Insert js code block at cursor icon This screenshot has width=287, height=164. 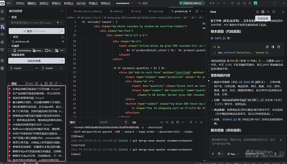click(273, 47)
